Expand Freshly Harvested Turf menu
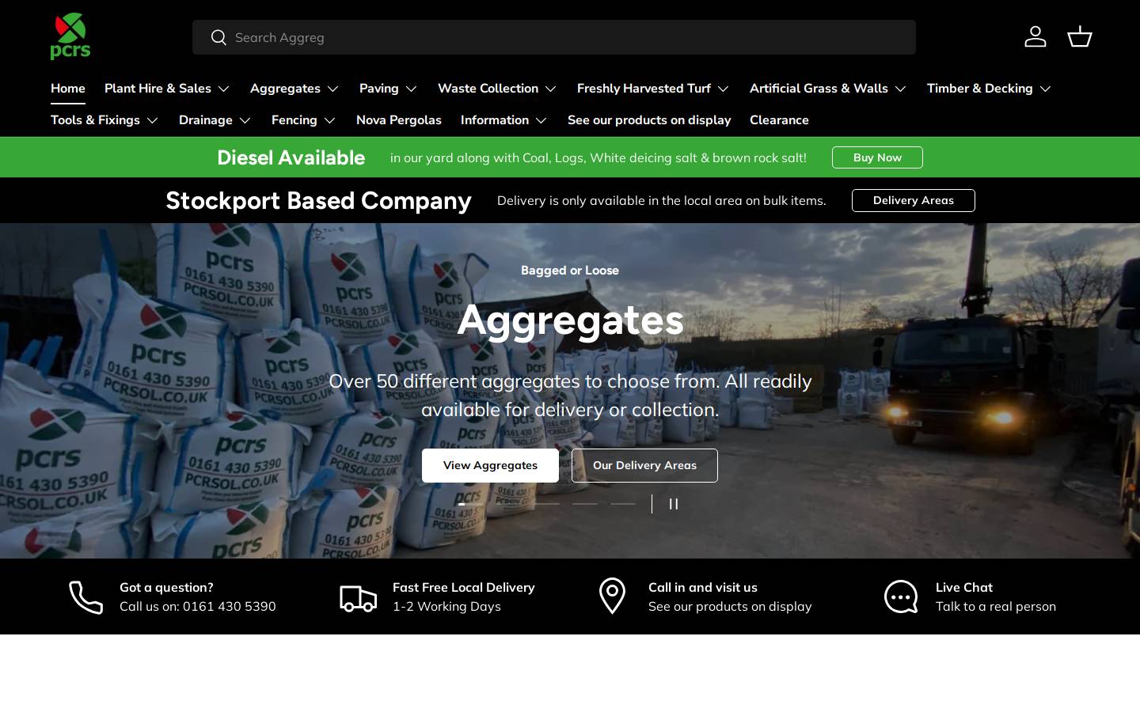1140x712 pixels. click(x=653, y=89)
